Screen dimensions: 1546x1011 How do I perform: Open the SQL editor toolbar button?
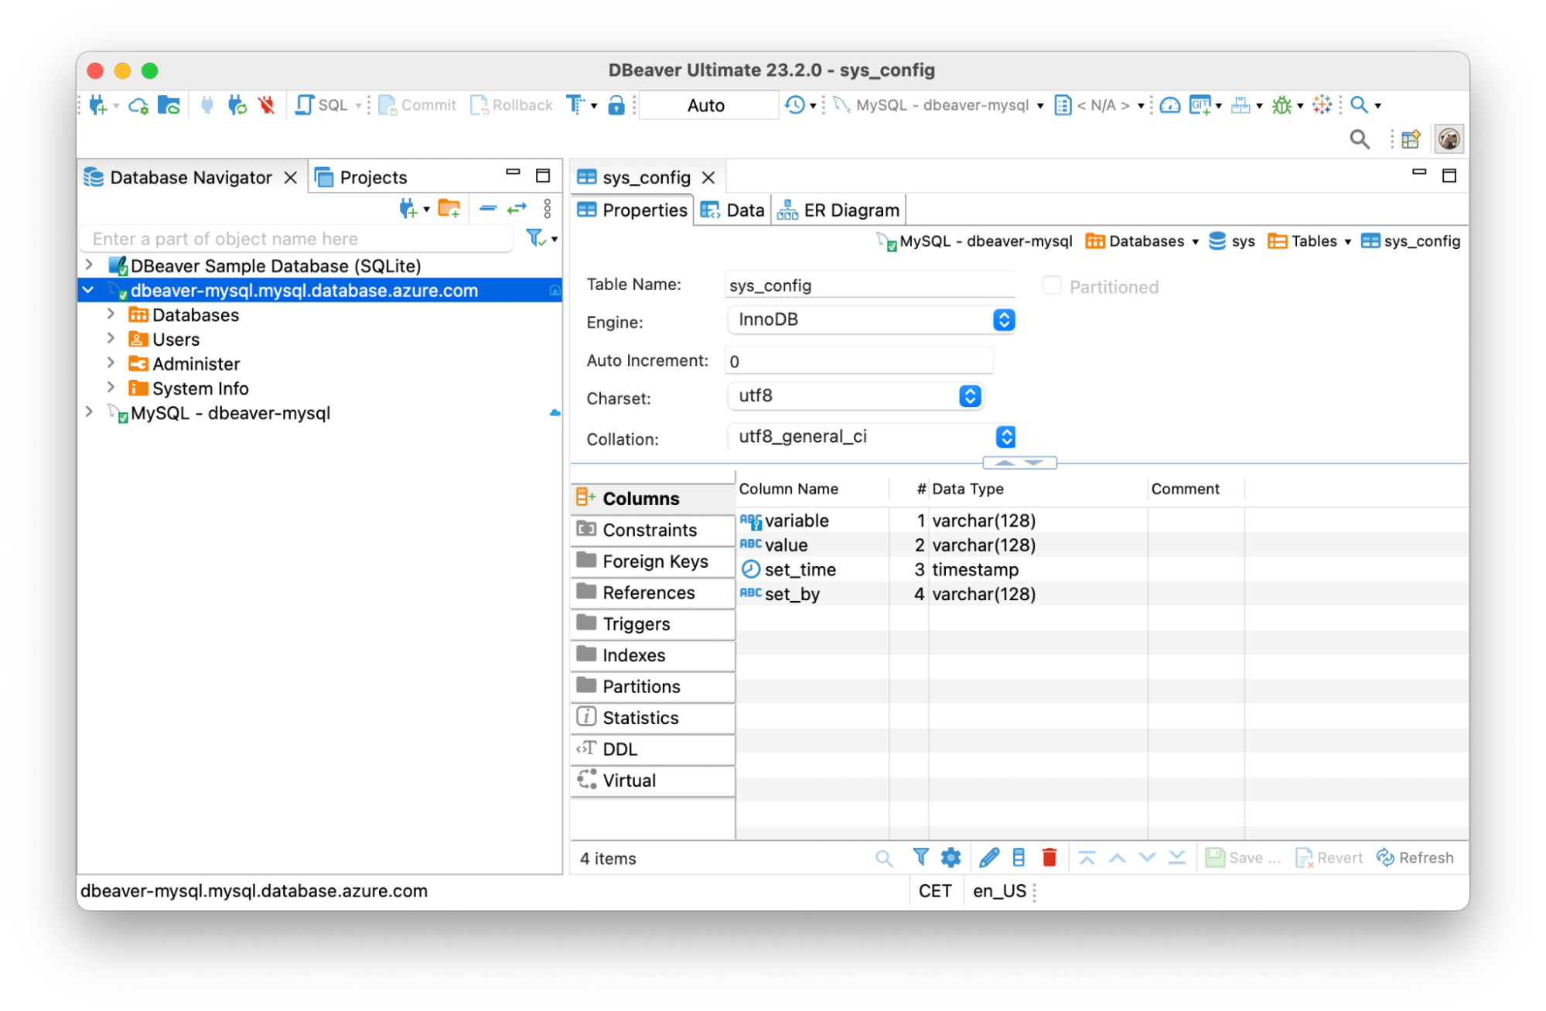[323, 105]
